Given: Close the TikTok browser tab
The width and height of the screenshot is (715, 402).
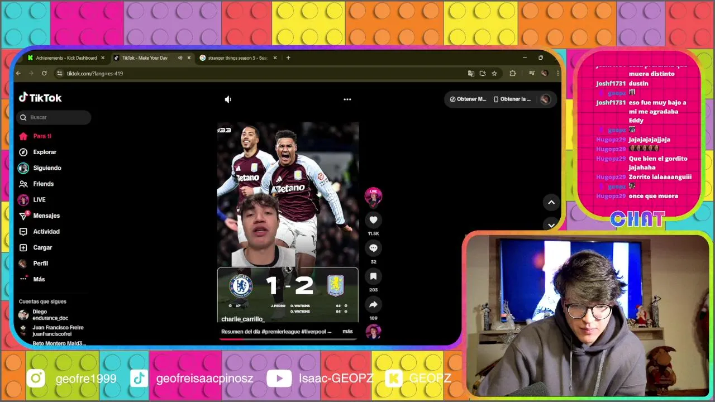Looking at the screenshot, I should (189, 58).
